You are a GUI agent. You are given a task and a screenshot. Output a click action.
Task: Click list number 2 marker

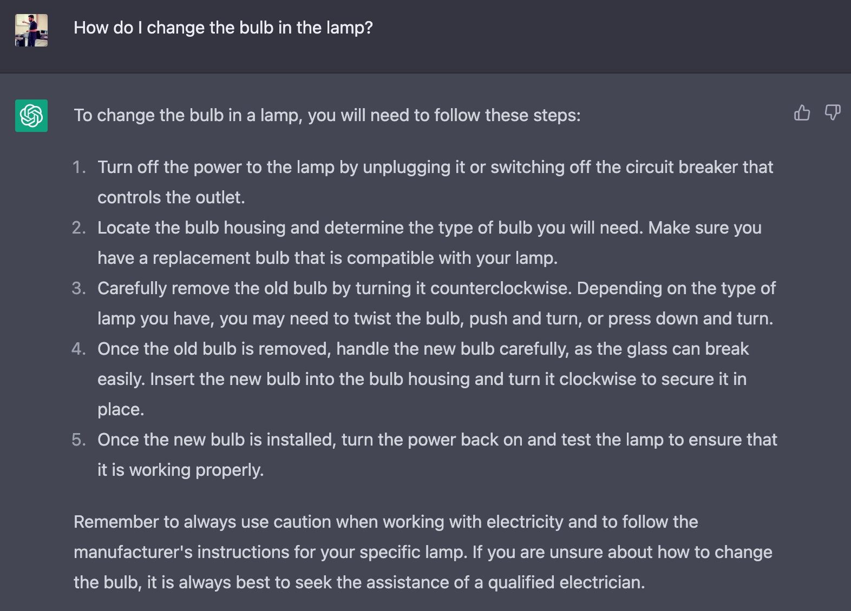(x=79, y=228)
